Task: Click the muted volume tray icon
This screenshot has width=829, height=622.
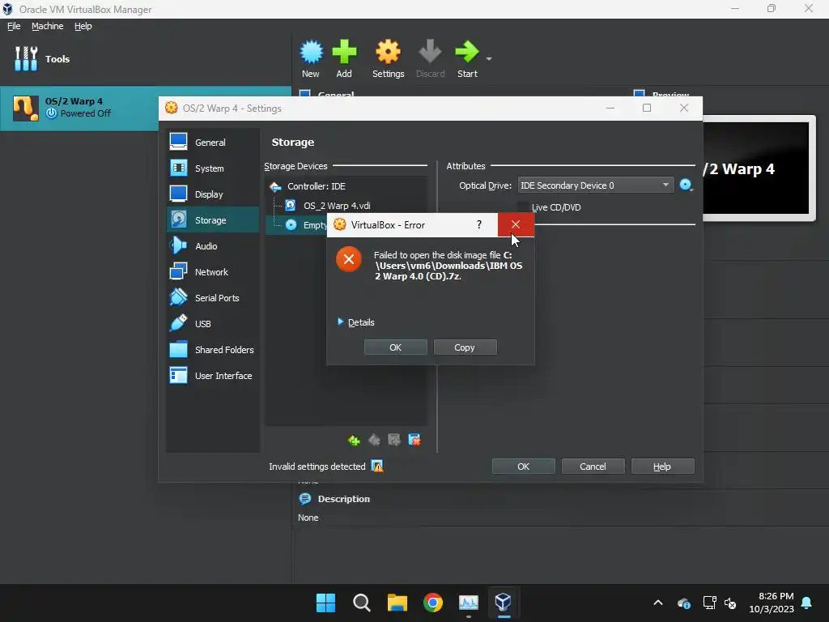Action: (731, 603)
